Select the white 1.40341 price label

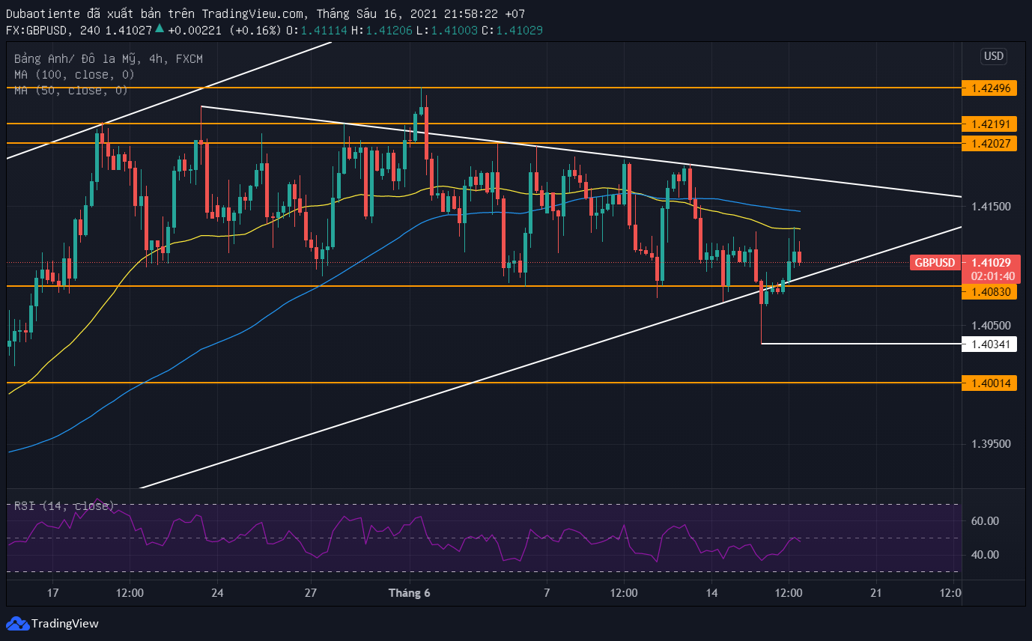pos(989,344)
